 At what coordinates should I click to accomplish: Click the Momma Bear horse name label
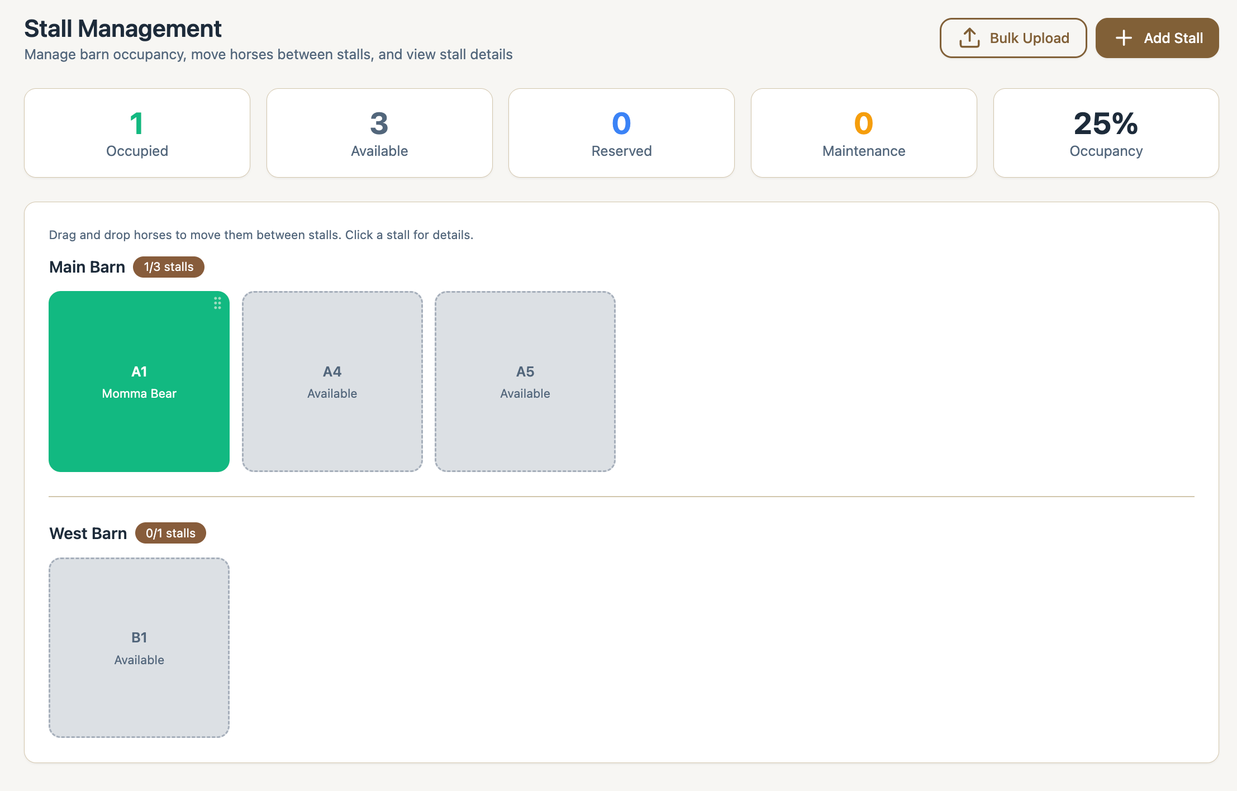click(139, 393)
